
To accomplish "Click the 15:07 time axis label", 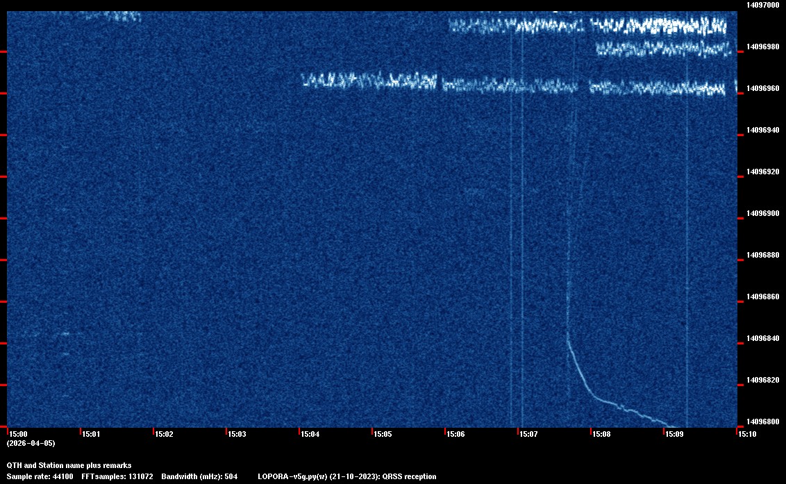I will point(528,434).
